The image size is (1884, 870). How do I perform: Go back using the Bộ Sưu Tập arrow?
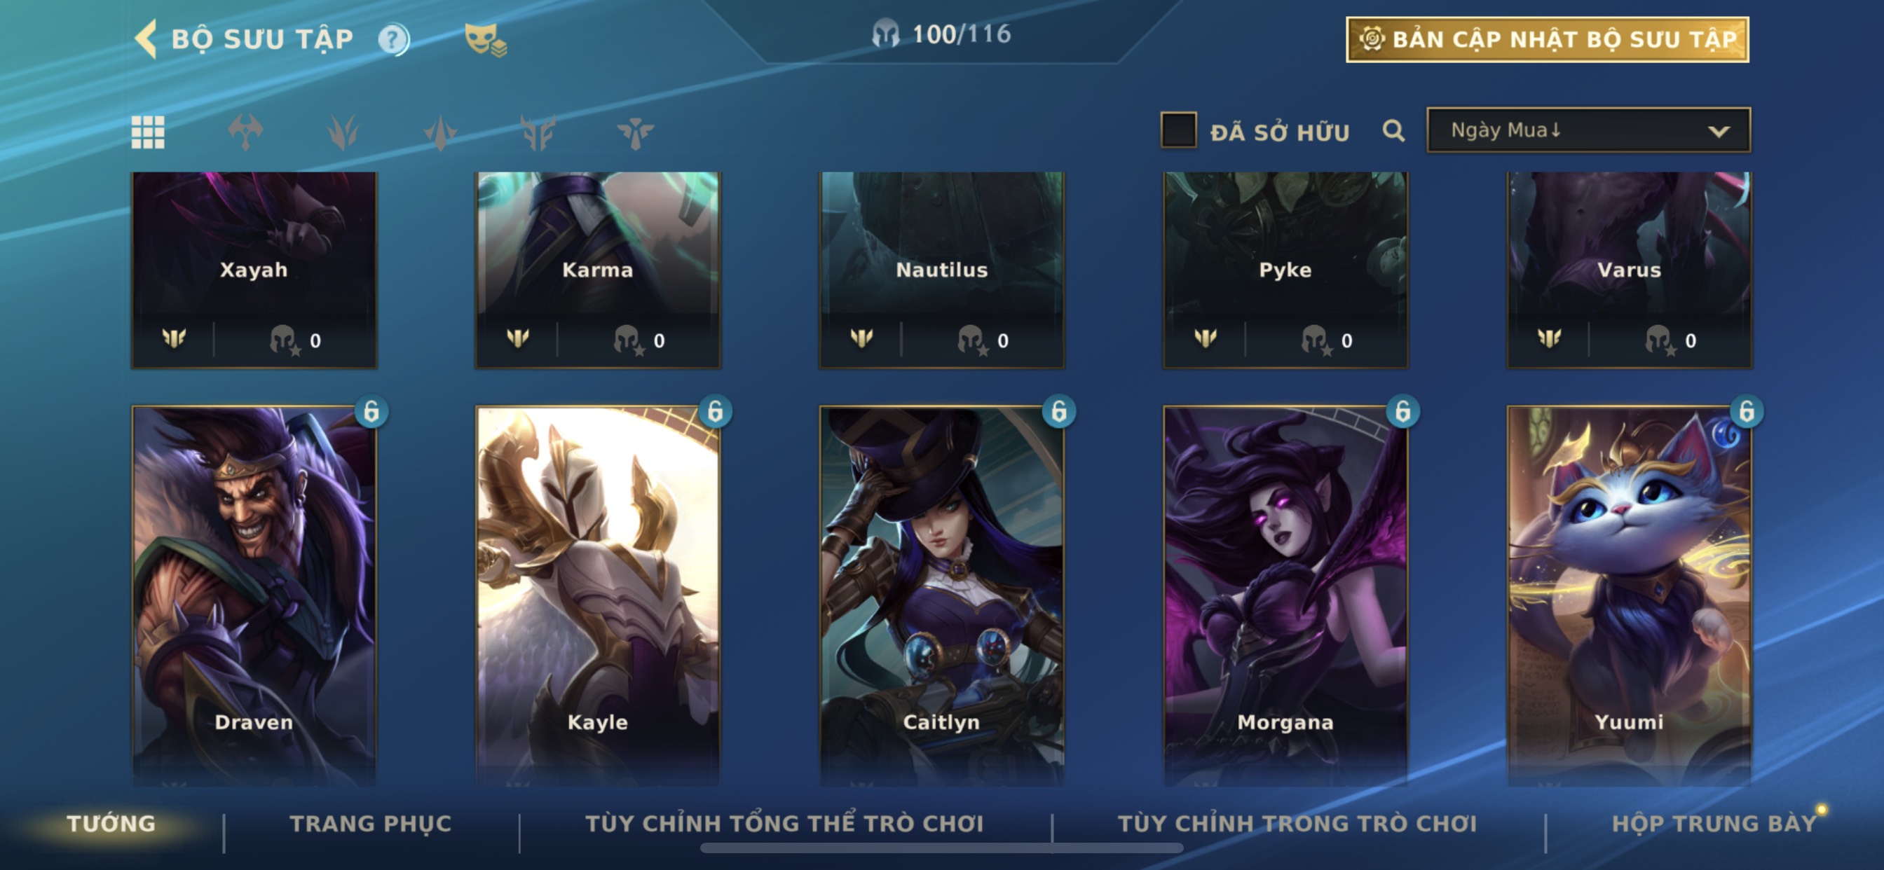click(146, 39)
